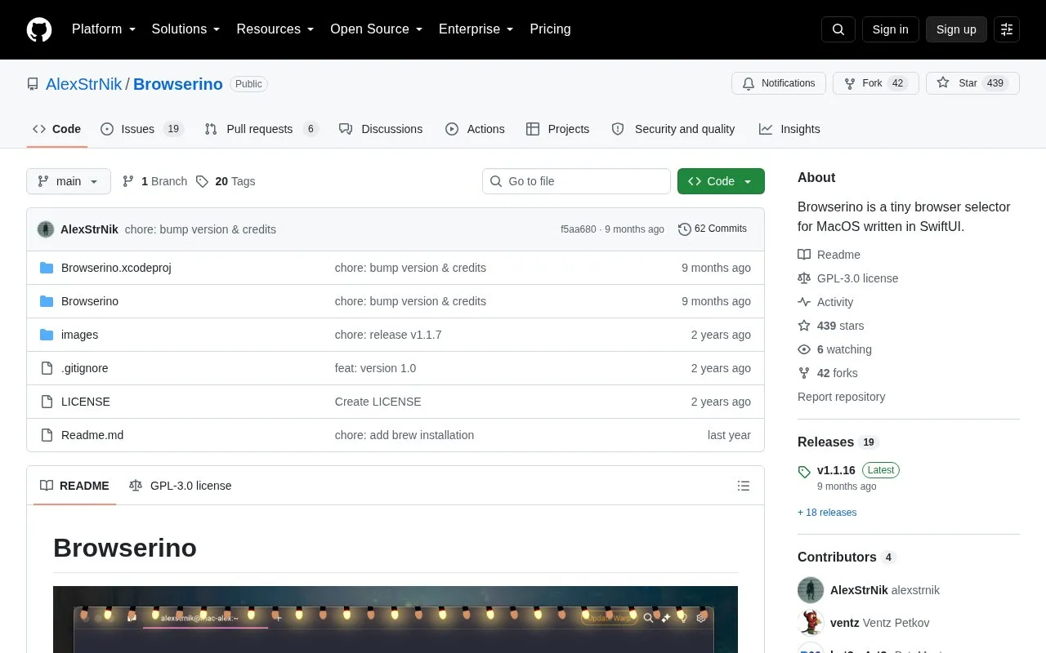Open the Readme.md file
The image size is (1046, 653).
[x=92, y=435]
